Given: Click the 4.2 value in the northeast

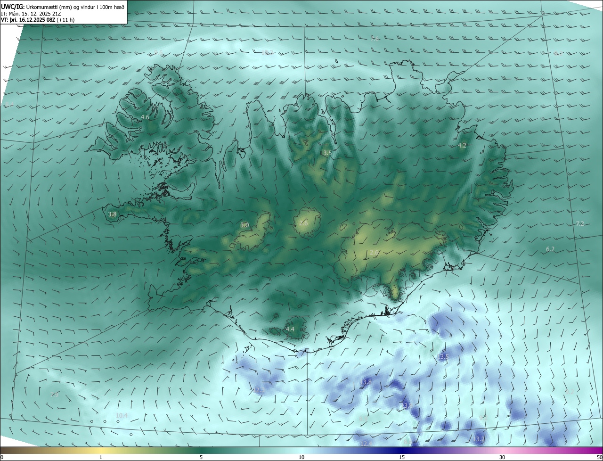Looking at the screenshot, I should 462,146.
